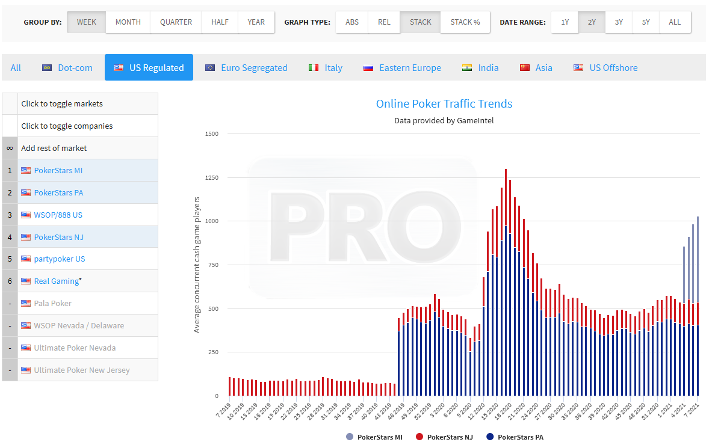Select the 3Y date range
The image size is (712, 445).
coord(619,22)
